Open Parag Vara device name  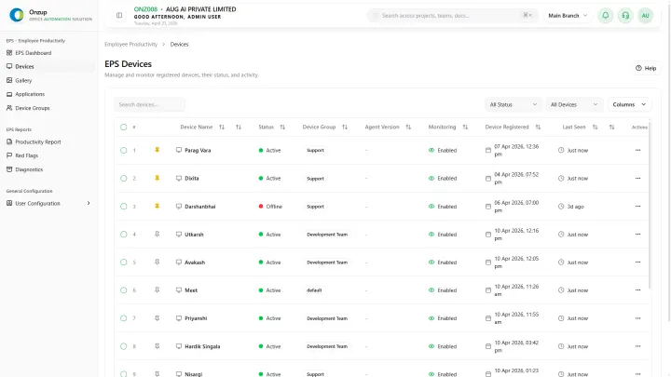pos(198,151)
